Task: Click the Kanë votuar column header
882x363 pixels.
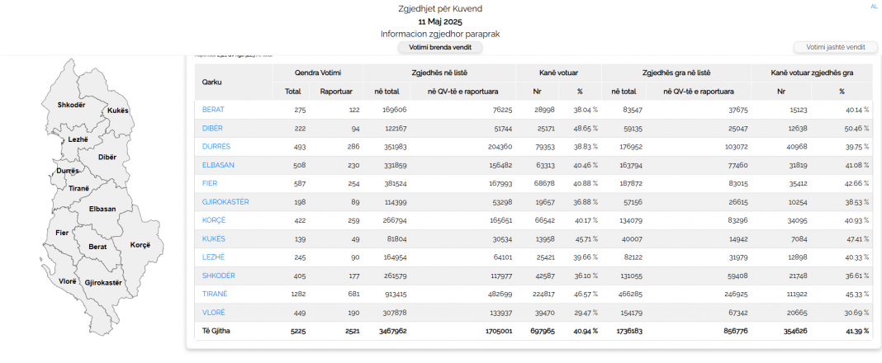Action: [558, 73]
